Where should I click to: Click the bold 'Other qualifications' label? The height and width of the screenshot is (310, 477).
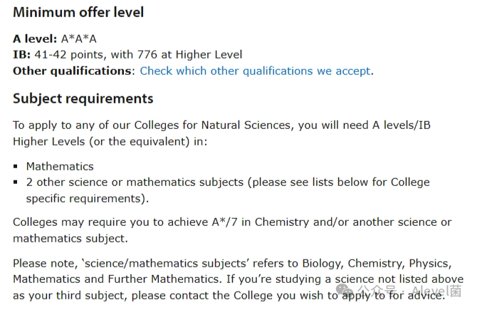pos(73,71)
